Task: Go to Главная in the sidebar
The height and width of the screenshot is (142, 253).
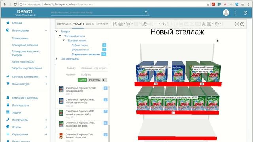Action: point(17,23)
